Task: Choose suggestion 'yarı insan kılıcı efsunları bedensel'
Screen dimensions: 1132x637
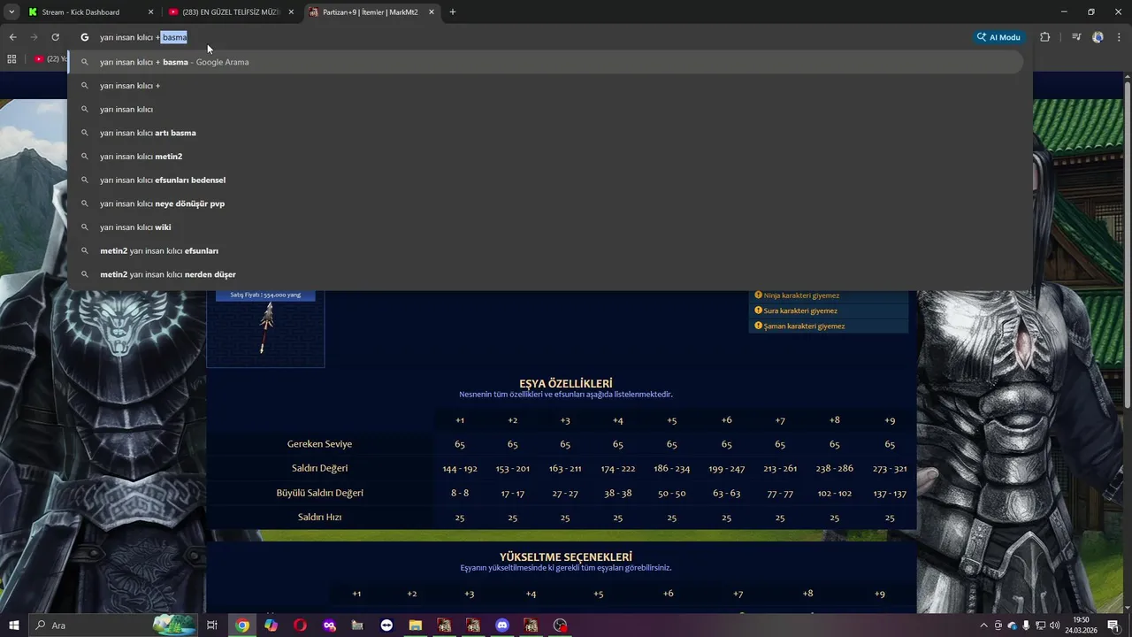Action: [x=546, y=180]
